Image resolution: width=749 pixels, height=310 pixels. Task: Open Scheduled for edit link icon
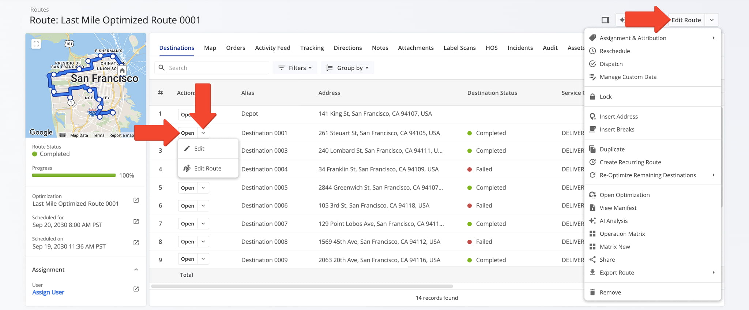point(136,221)
